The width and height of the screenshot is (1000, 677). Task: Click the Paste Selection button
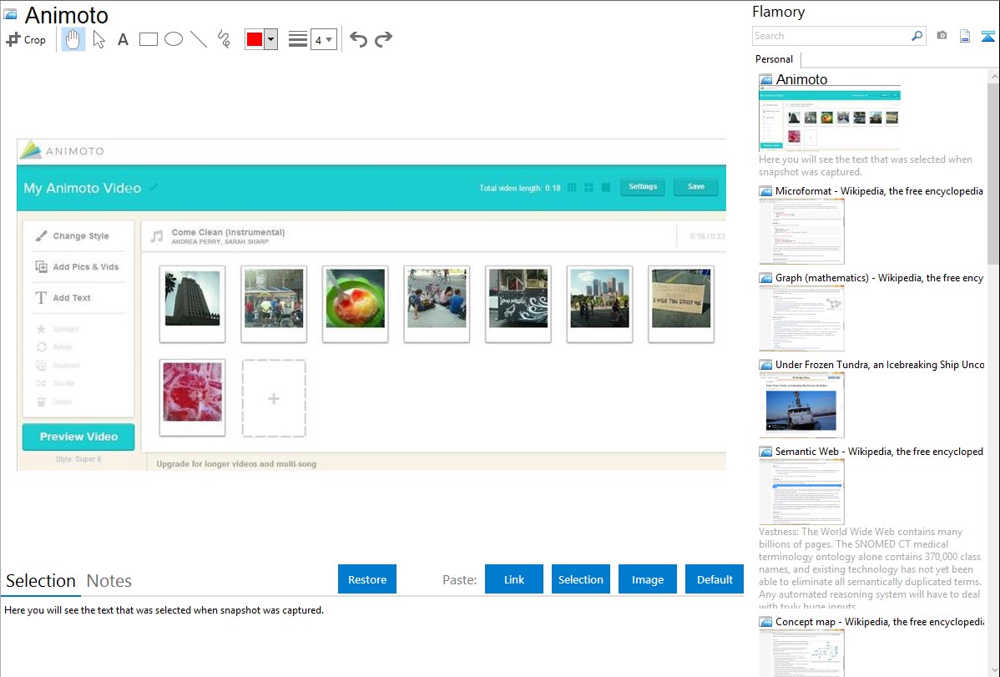(580, 579)
